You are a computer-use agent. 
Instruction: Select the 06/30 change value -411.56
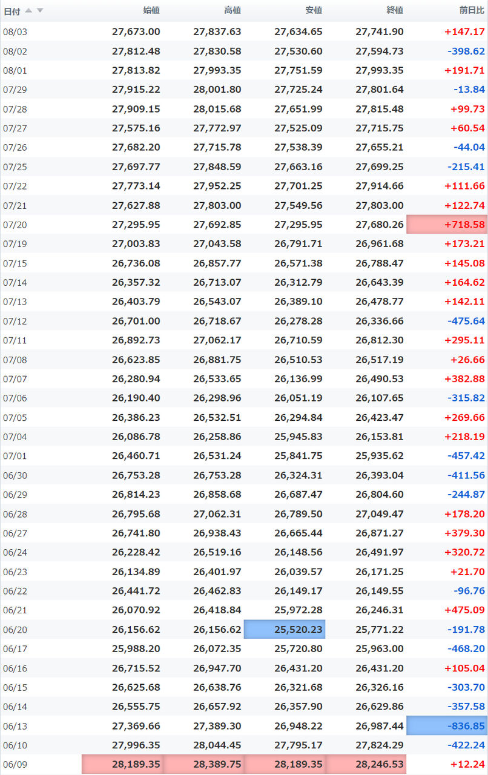[466, 477]
